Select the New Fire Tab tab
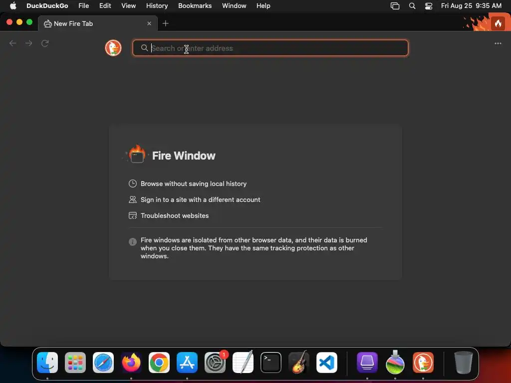 (98, 23)
